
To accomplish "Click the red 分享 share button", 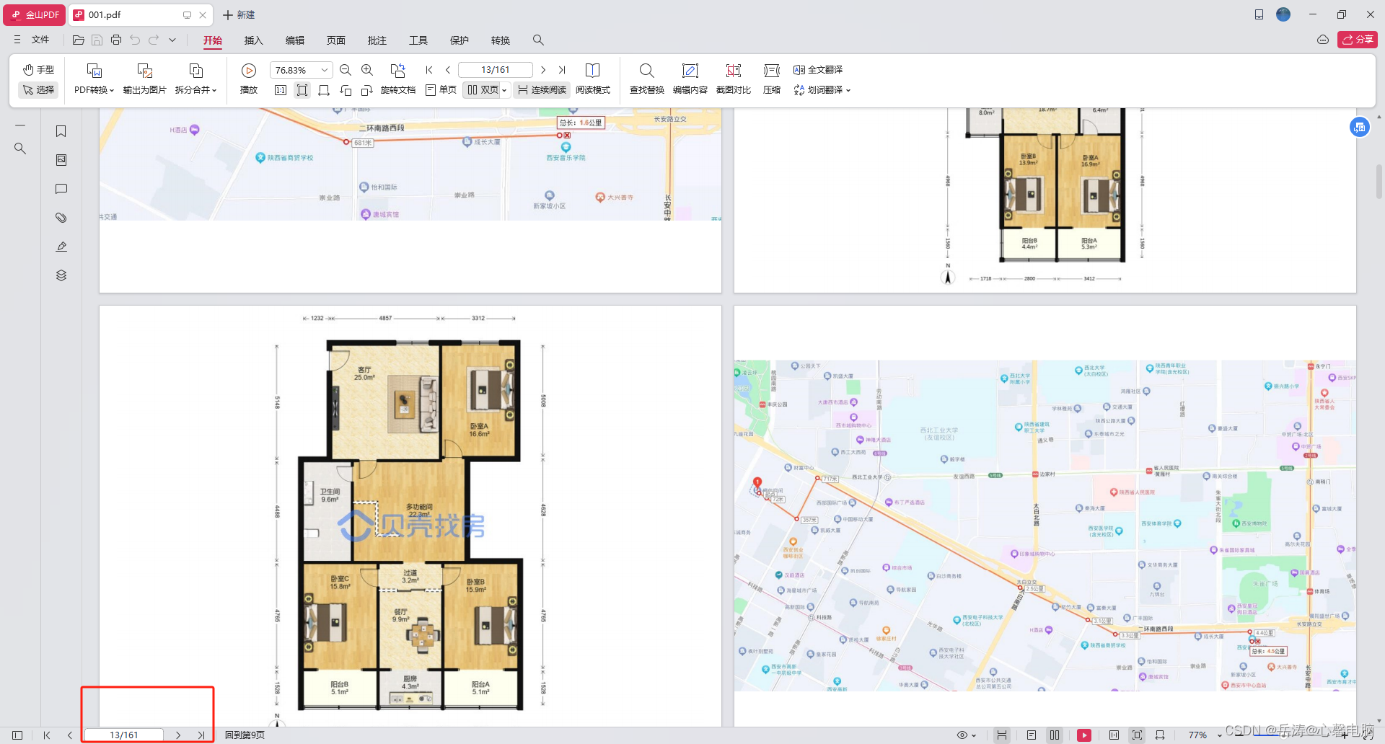I will 1358,40.
